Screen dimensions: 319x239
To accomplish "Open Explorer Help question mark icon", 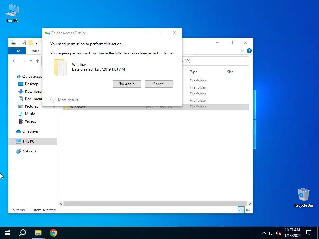I will click(249, 51).
